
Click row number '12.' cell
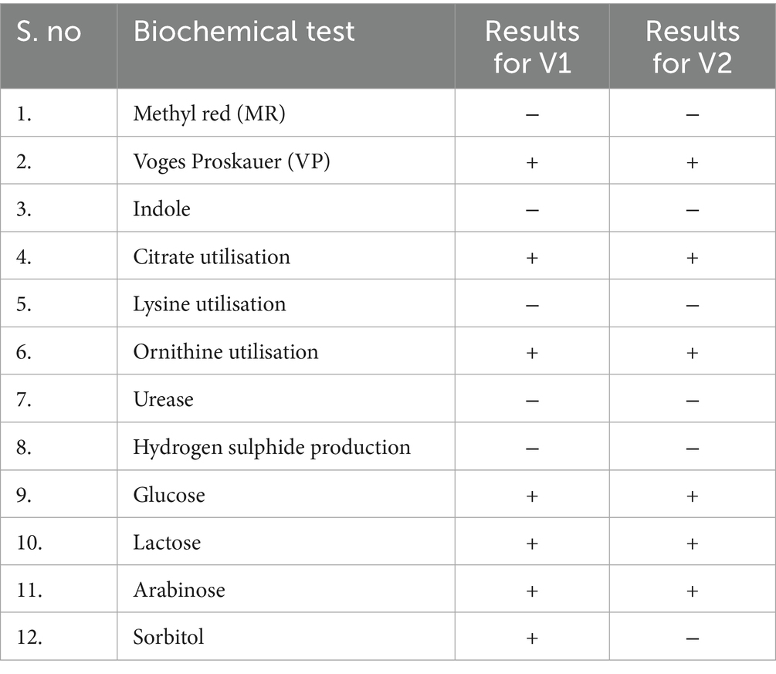pyautogui.click(x=28, y=638)
